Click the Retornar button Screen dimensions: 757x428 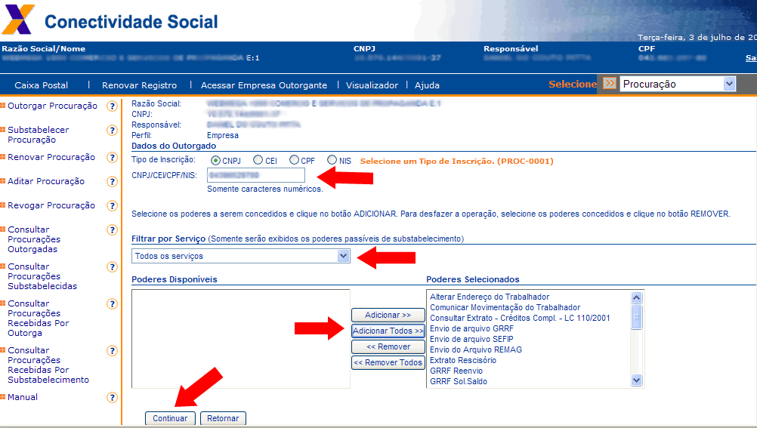pyautogui.click(x=223, y=418)
